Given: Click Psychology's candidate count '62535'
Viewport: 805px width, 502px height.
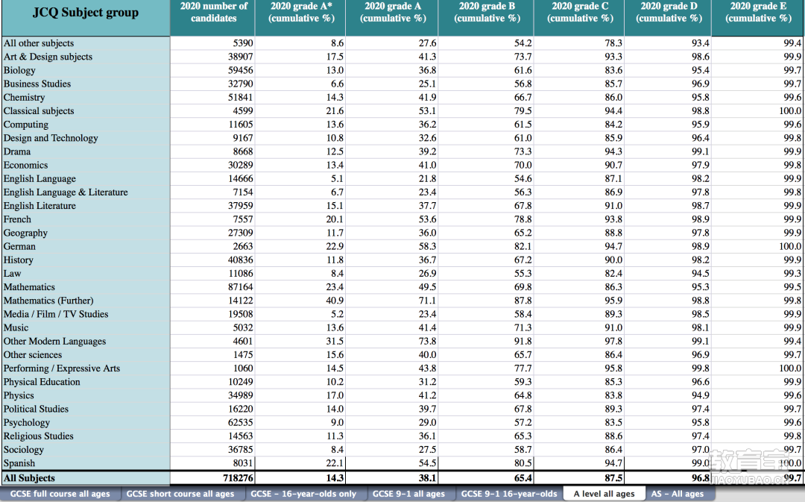Looking at the screenshot, I should (x=241, y=422).
